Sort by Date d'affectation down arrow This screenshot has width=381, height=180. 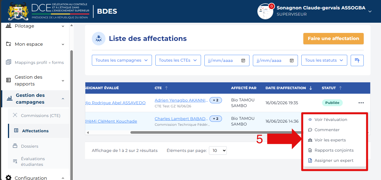pos(311,88)
